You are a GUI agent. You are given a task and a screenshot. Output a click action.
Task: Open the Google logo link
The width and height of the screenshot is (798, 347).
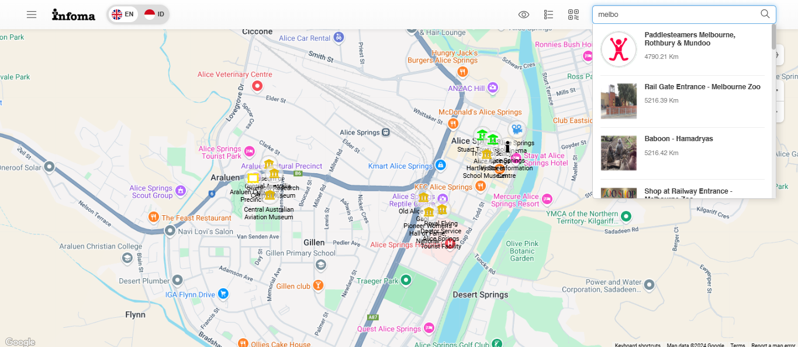coord(20,342)
